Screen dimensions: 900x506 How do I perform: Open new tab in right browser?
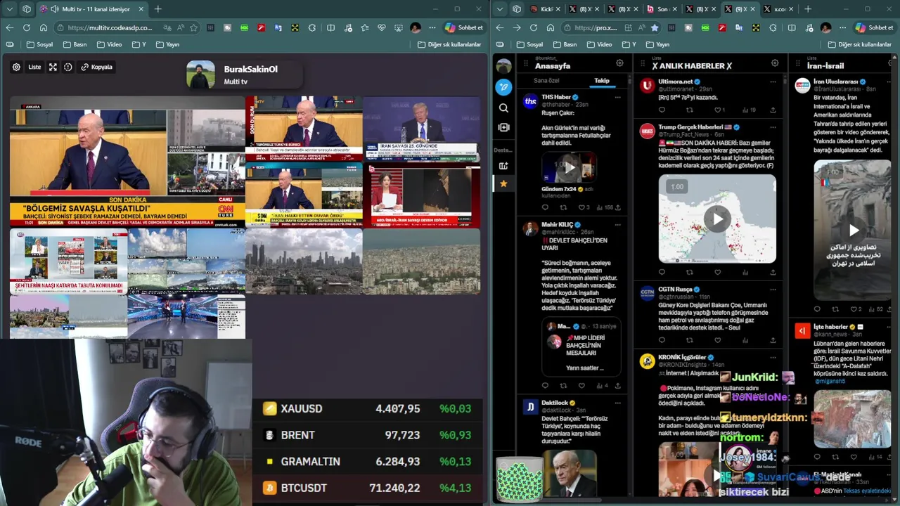(x=808, y=9)
